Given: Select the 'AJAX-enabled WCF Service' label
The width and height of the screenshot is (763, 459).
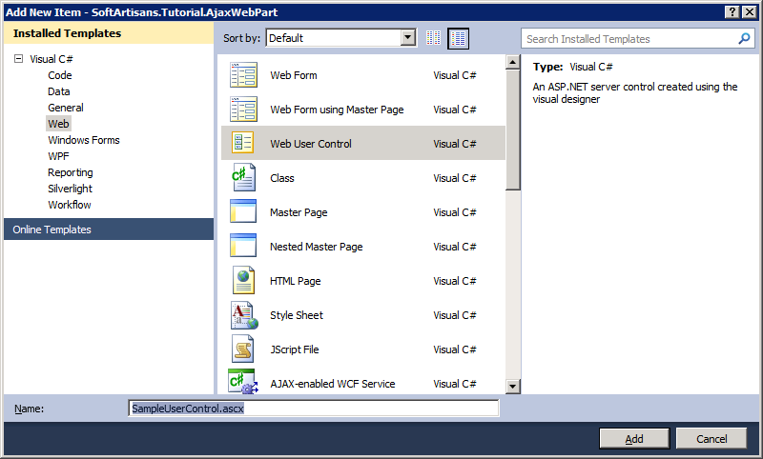Looking at the screenshot, I should pyautogui.click(x=332, y=384).
